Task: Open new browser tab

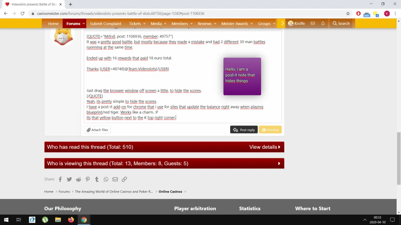Action: pyautogui.click(x=70, y=4)
